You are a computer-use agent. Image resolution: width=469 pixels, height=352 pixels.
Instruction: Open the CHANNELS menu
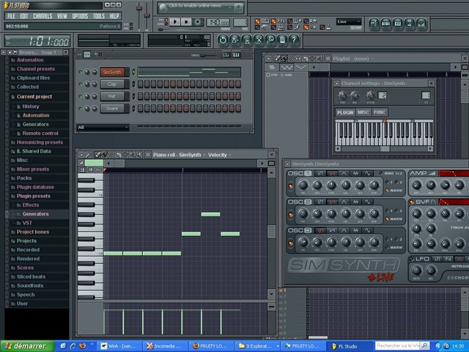pyautogui.click(x=43, y=15)
